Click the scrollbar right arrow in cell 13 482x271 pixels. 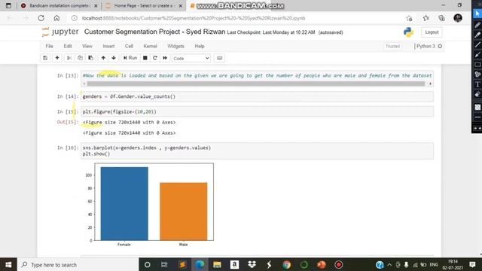pyautogui.click(x=430, y=84)
